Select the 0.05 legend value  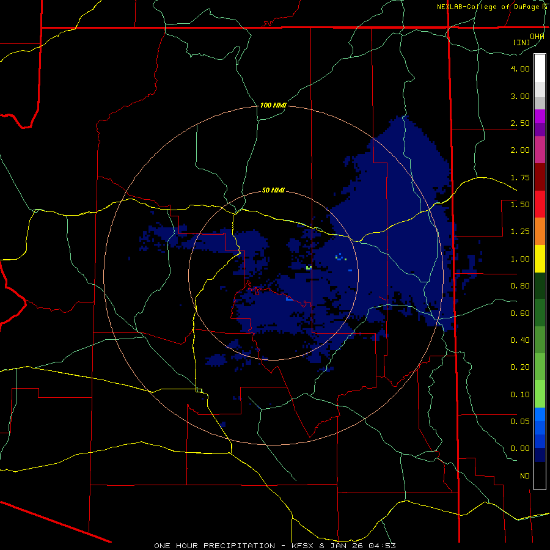pyautogui.click(x=520, y=421)
